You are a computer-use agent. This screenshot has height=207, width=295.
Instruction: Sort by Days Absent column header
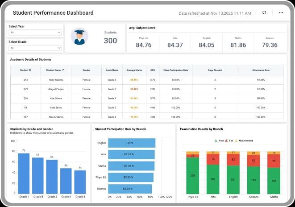click(215, 70)
